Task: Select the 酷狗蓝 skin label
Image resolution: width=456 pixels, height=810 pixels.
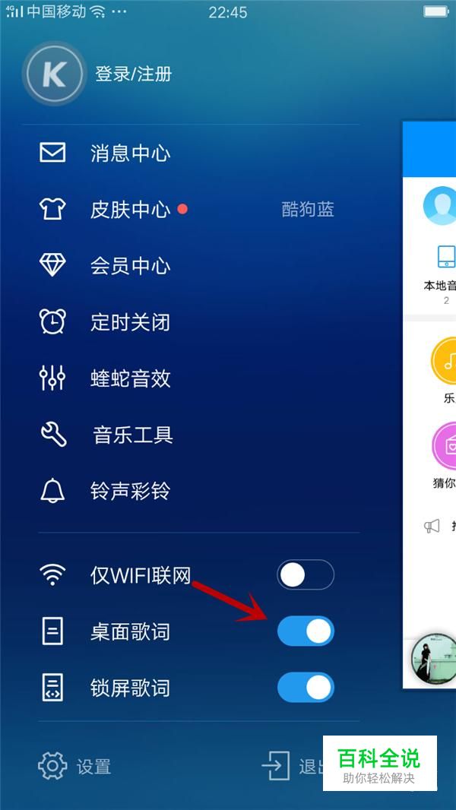Action: pos(308,209)
